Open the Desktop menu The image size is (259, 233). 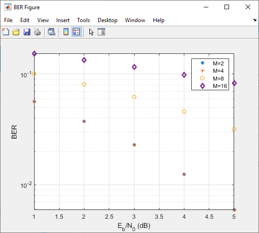(107, 20)
